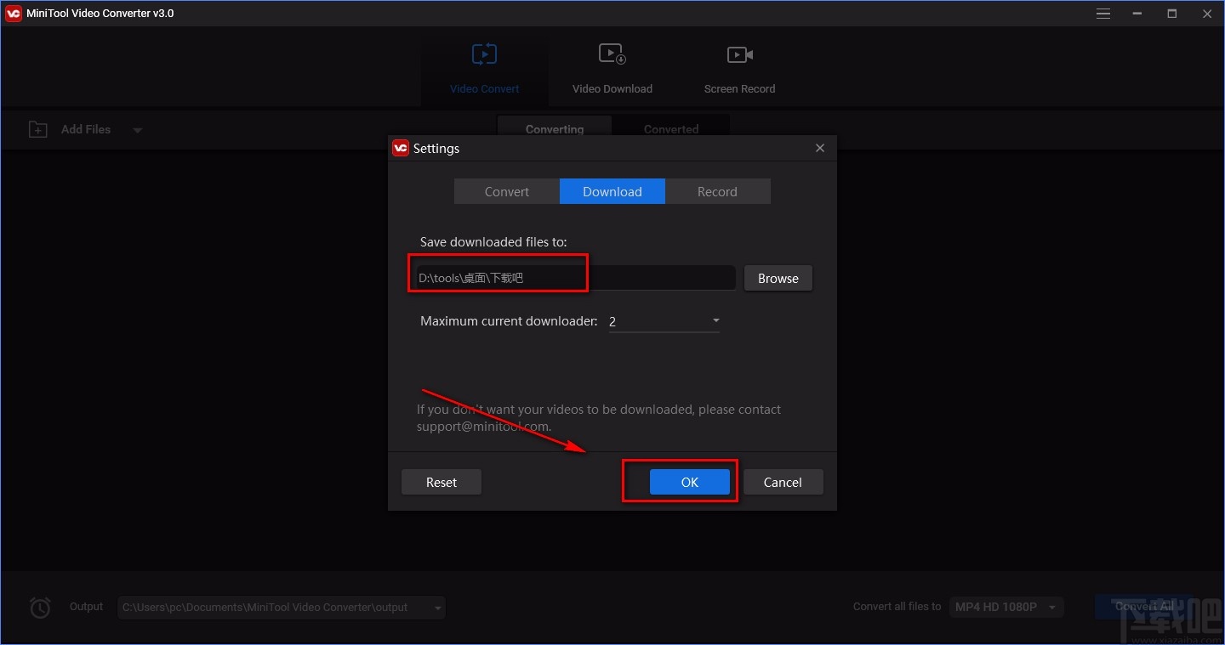Screen dimensions: 1225x645
Task: Expand the Add Files dropdown arrow
Action: [137, 129]
